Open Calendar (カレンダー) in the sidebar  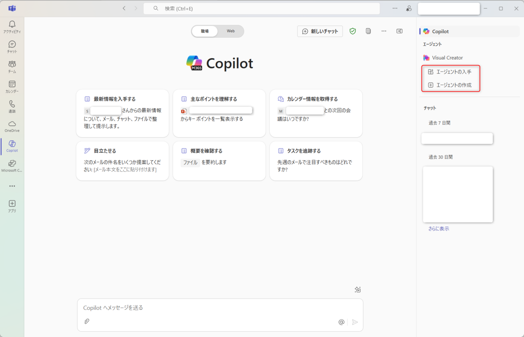tap(12, 87)
